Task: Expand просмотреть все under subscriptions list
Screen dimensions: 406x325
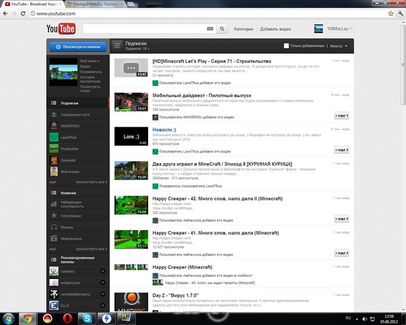Action: [x=91, y=182]
